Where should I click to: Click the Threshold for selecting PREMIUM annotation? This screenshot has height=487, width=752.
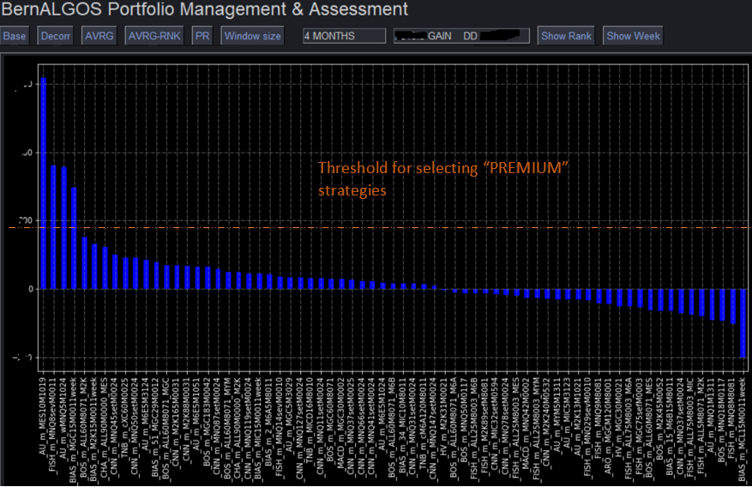pos(443,179)
